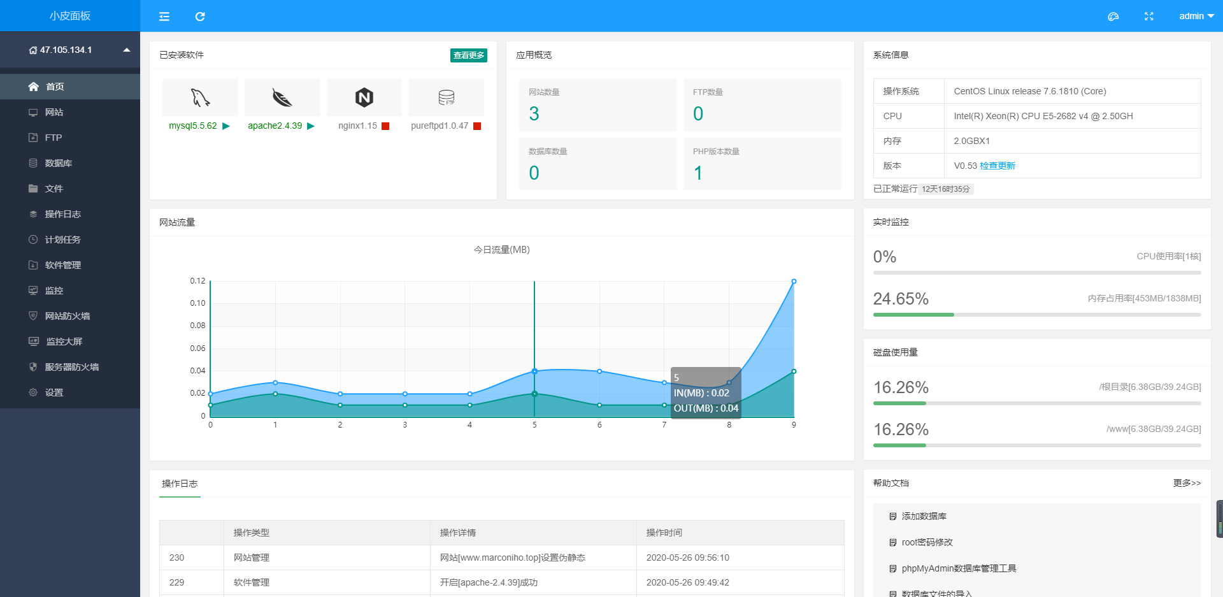Click the document icon beside root密码修改

893,543
